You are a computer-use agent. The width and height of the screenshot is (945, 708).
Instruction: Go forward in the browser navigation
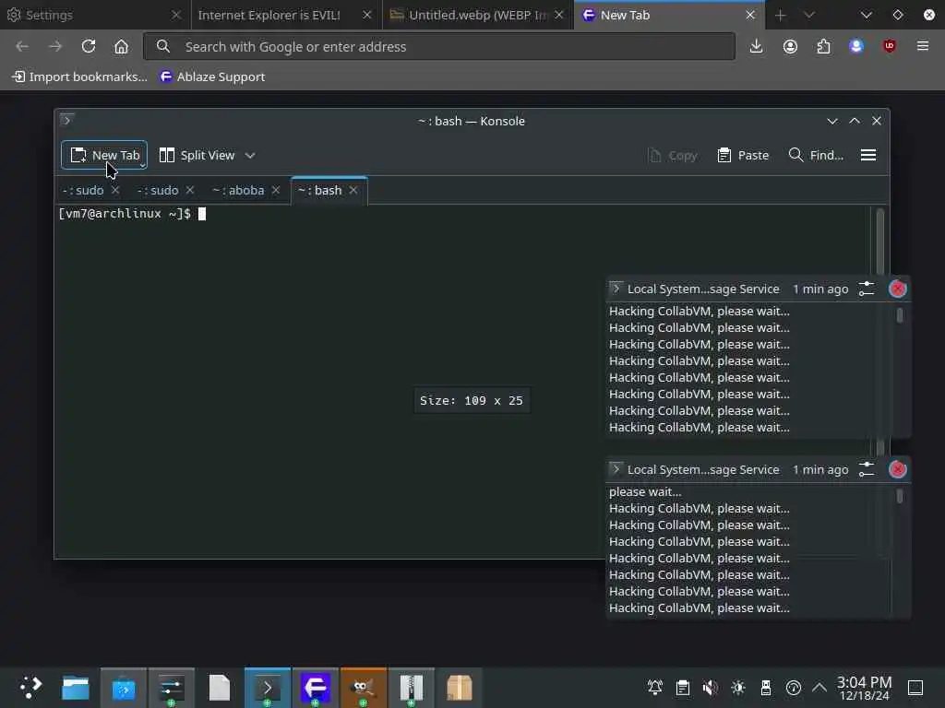[55, 46]
